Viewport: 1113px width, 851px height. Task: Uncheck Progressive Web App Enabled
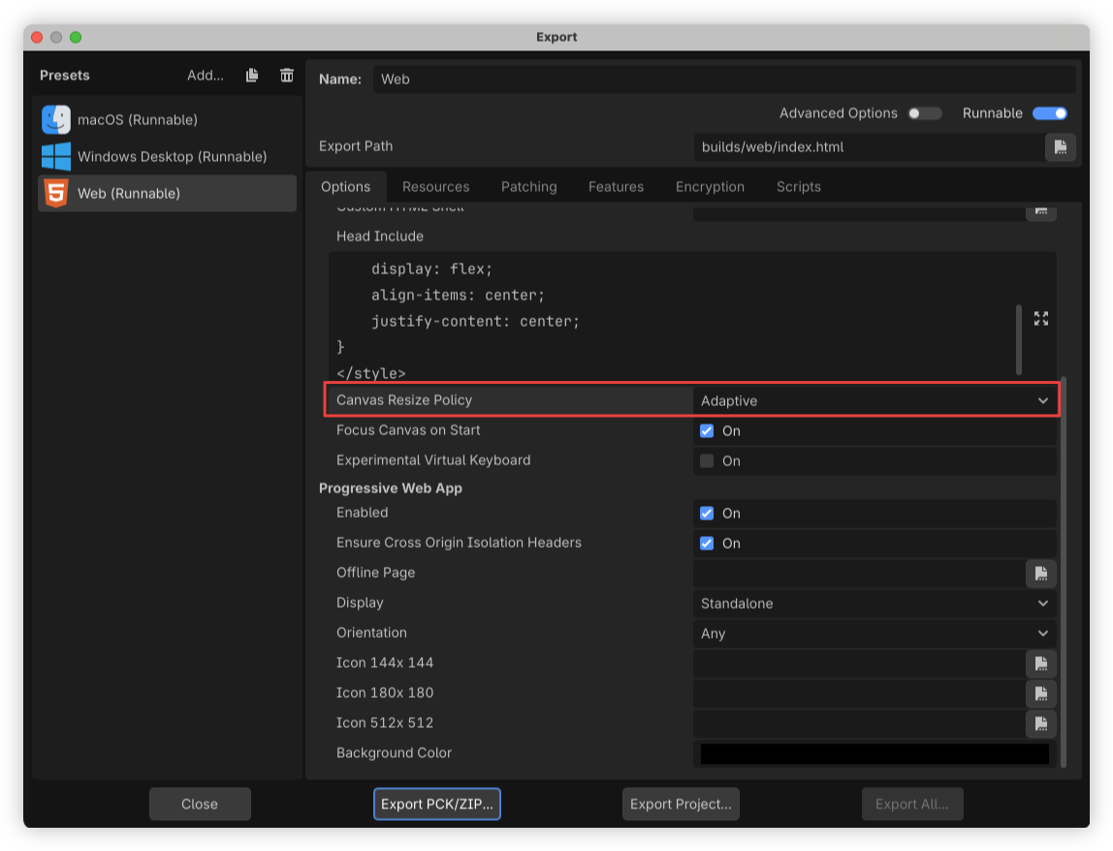706,513
